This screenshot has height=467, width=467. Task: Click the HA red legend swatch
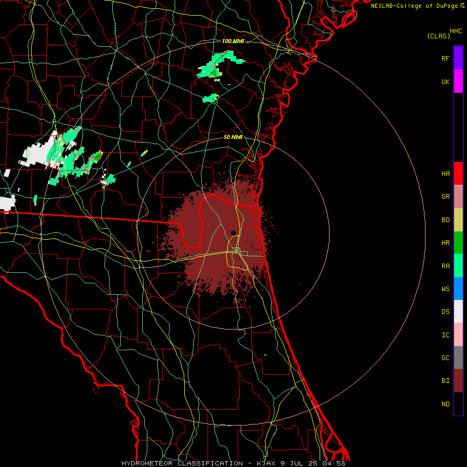pyautogui.click(x=458, y=173)
